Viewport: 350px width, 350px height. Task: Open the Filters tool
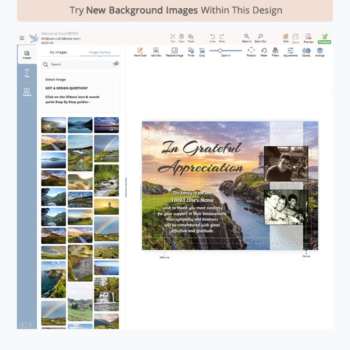[x=275, y=51]
